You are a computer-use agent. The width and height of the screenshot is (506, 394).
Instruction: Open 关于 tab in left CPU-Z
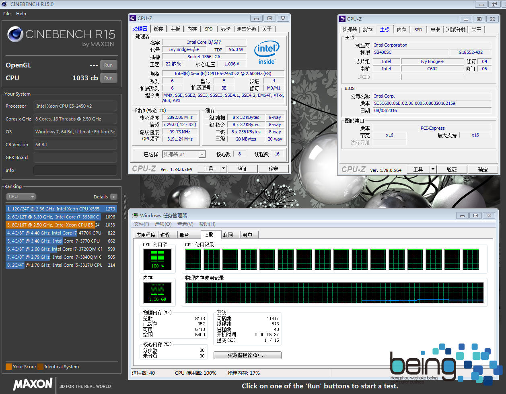tap(267, 29)
